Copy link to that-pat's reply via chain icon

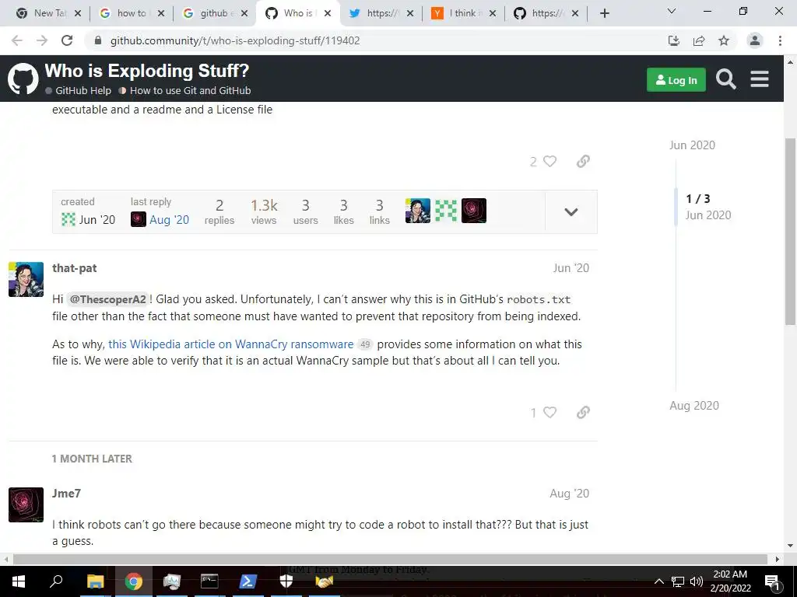583,412
